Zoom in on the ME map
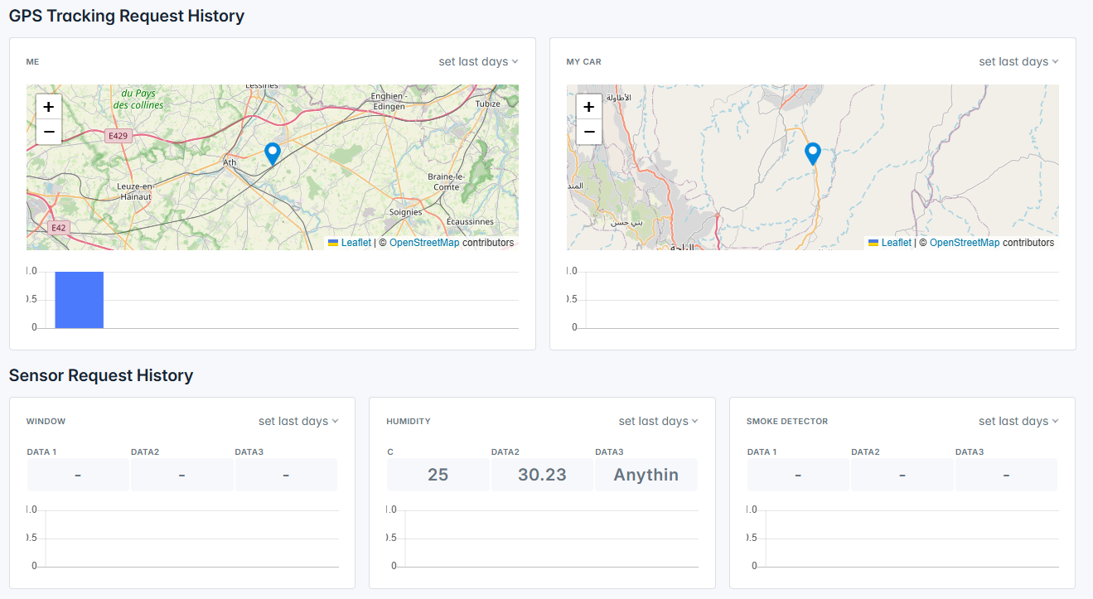Screen dimensions: 1093x599 49,107
